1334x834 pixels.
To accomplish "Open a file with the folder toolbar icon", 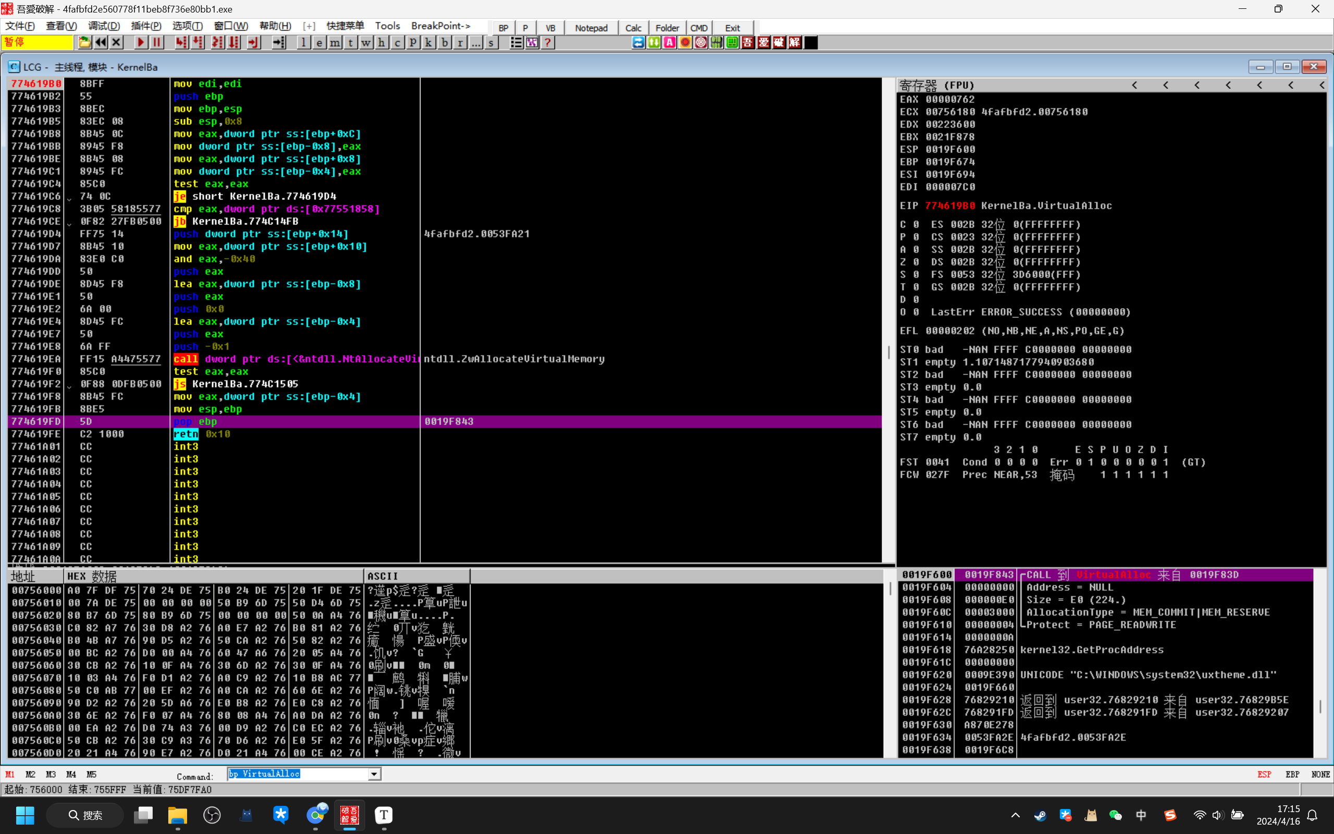I will [85, 42].
